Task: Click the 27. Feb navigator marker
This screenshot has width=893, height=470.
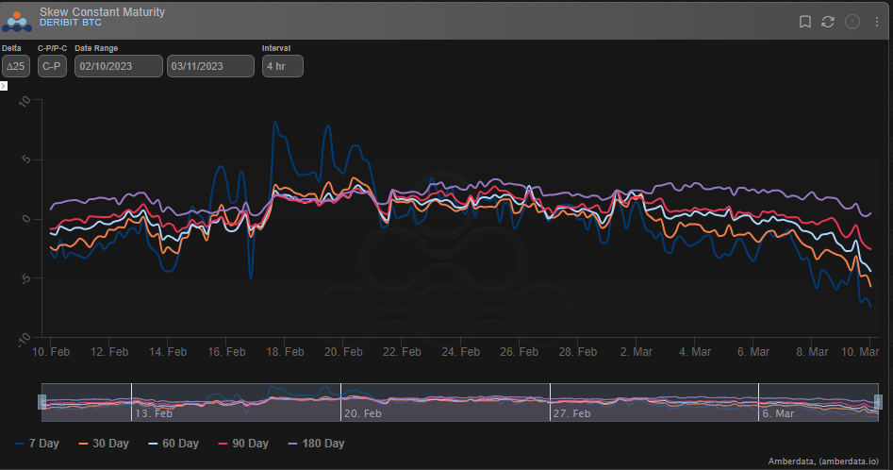Action: point(571,413)
